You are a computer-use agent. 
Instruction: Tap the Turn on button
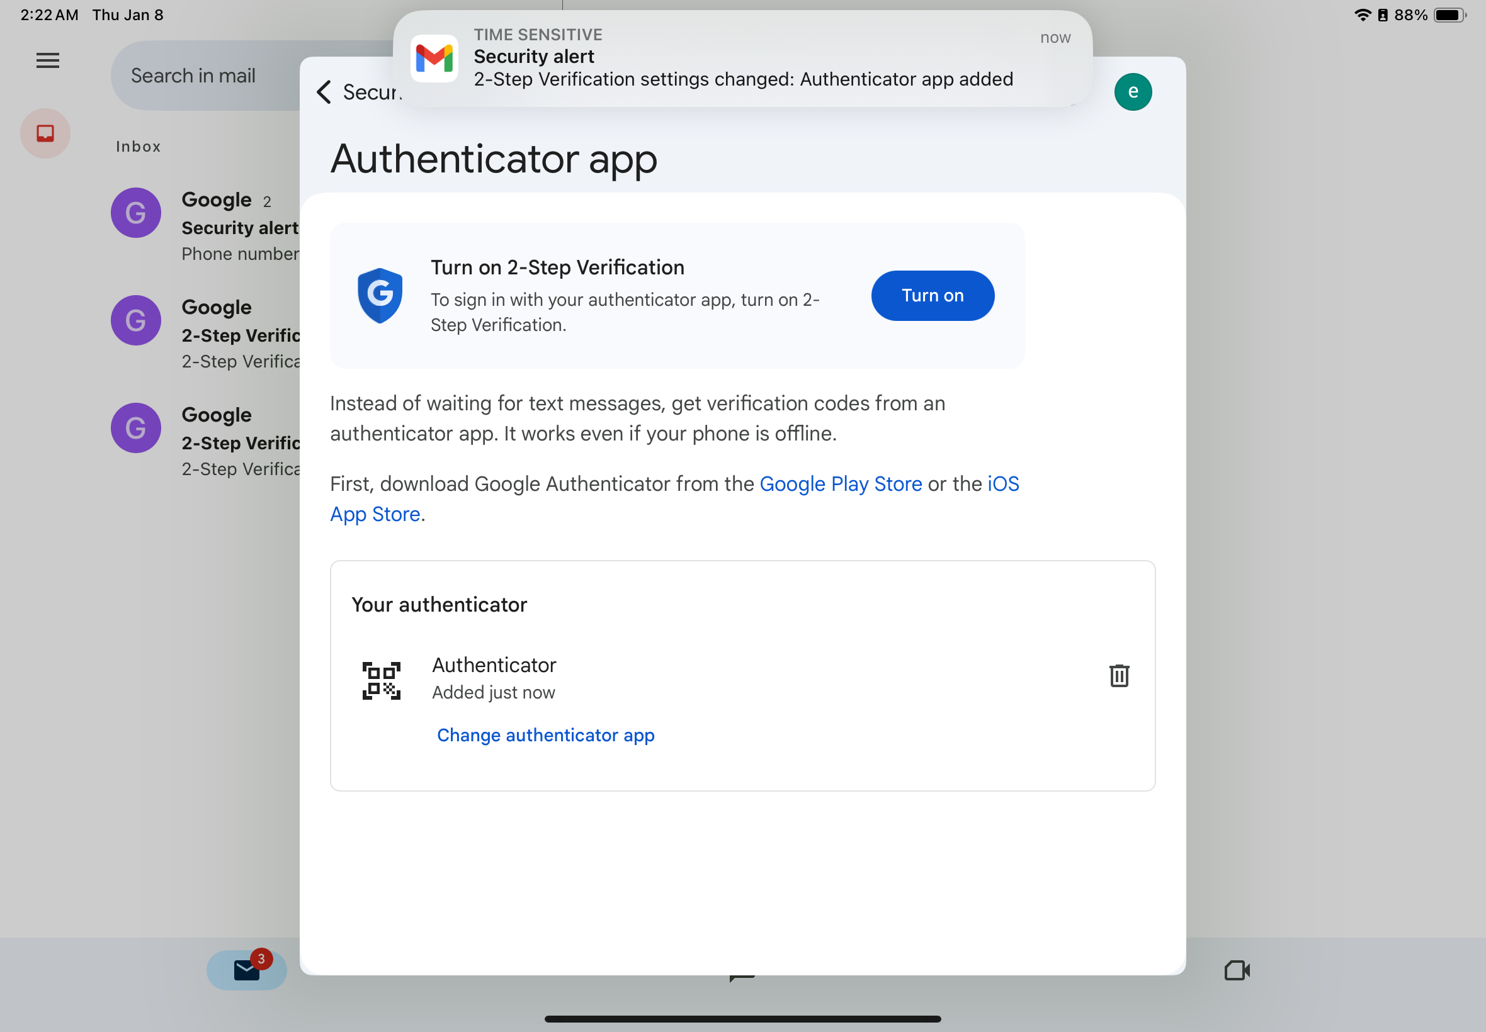click(x=933, y=296)
